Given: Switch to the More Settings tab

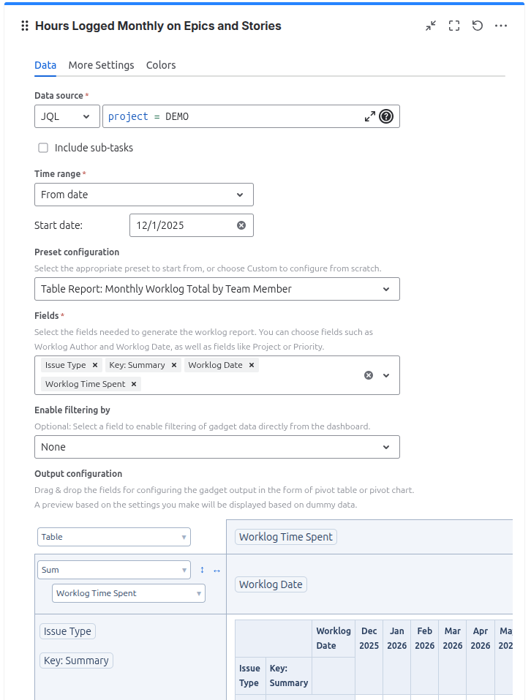Looking at the screenshot, I should [x=101, y=65].
